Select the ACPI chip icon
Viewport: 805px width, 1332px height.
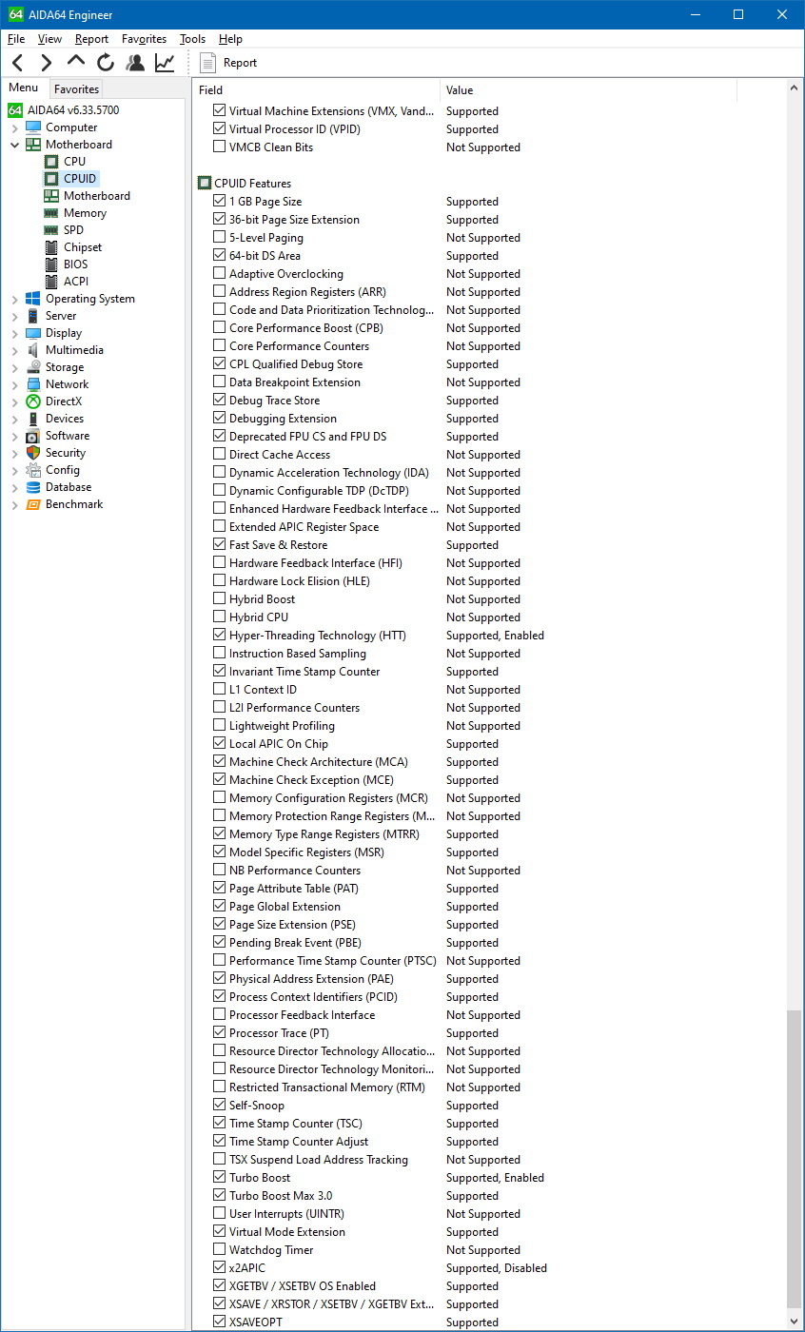[51, 282]
